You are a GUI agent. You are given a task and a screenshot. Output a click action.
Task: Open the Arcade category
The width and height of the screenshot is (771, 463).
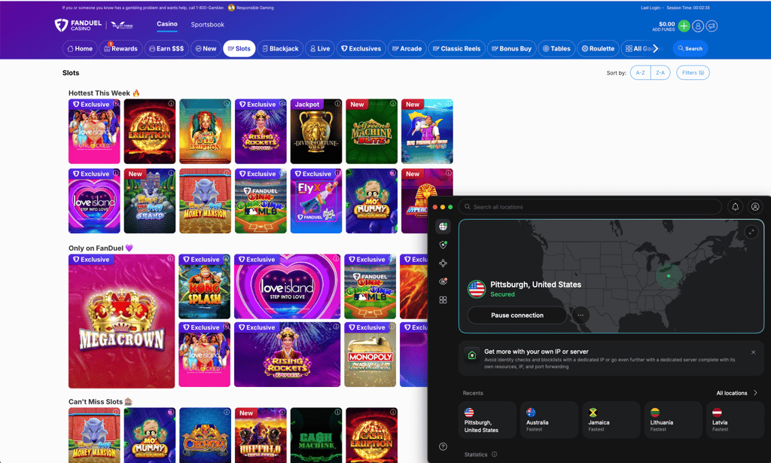[407, 49]
